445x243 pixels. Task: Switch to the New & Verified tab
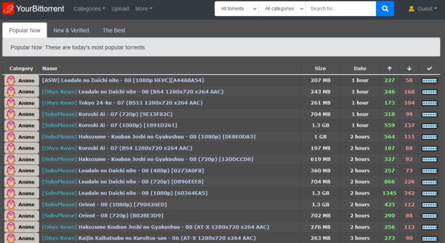[70, 30]
